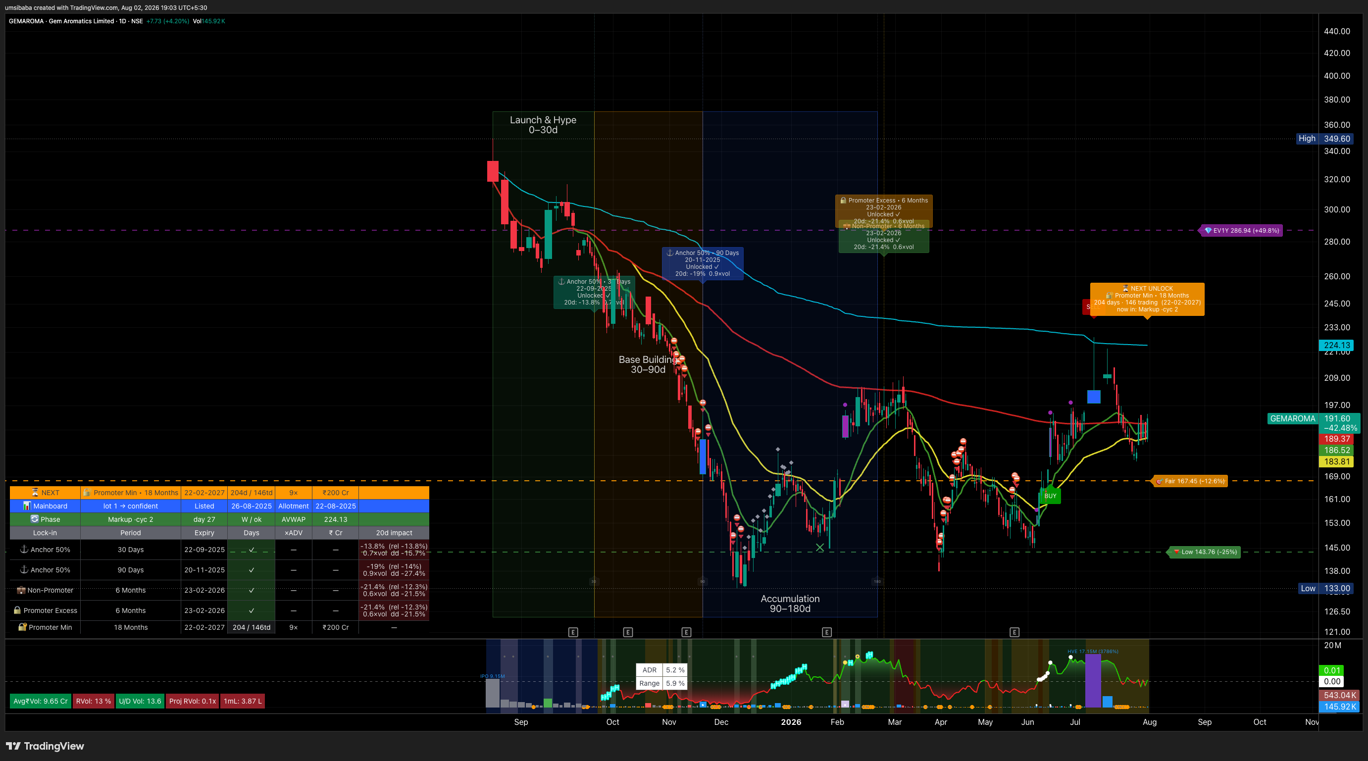Screen dimensions: 1368x761
Task: Click the 20d impact column header
Action: click(x=394, y=533)
